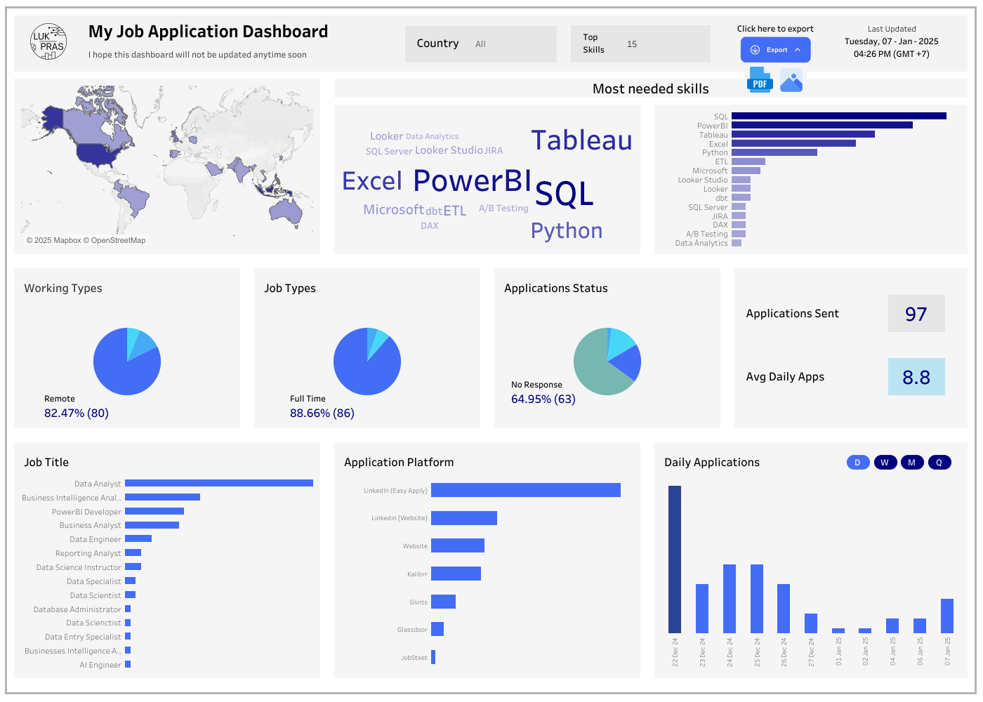Screen dimensions: 983x702
Task: Select Tableau in the word cloud
Action: coord(581,140)
